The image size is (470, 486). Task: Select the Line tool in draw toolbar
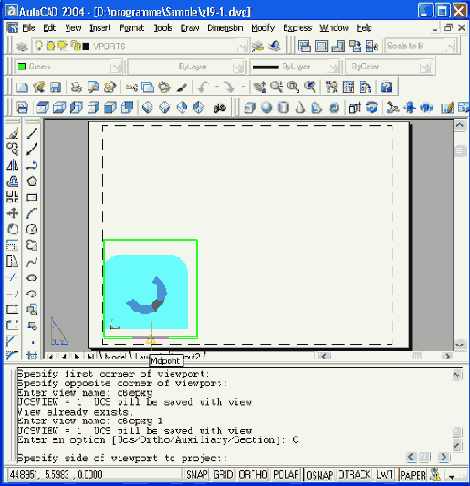click(32, 133)
